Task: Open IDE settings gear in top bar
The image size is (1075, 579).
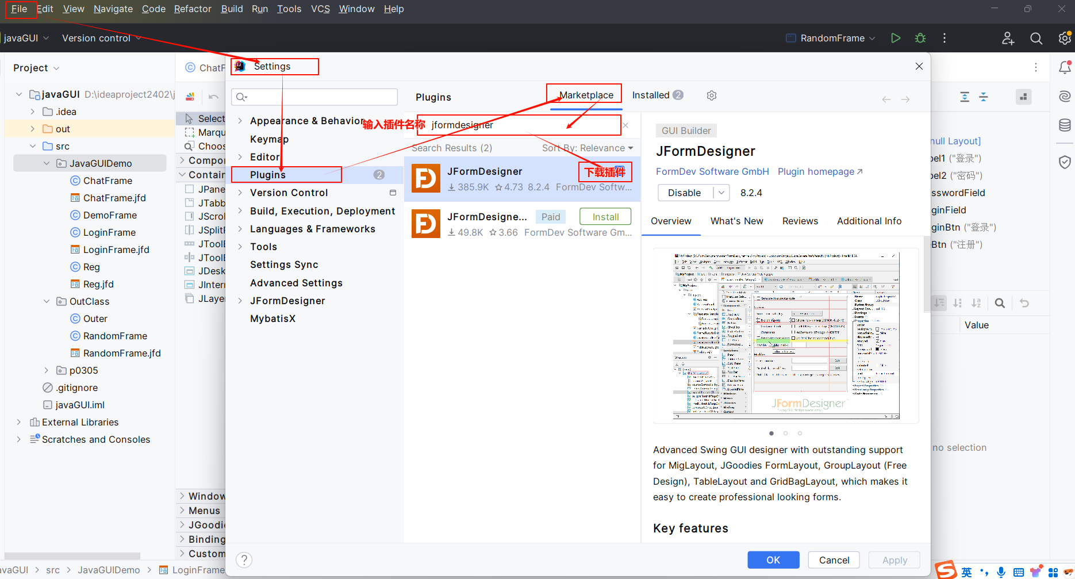Action: tap(1065, 38)
